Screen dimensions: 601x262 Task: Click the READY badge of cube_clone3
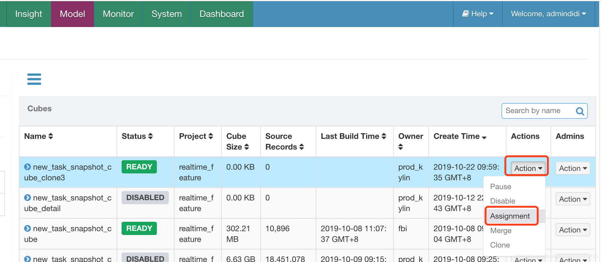pos(139,167)
